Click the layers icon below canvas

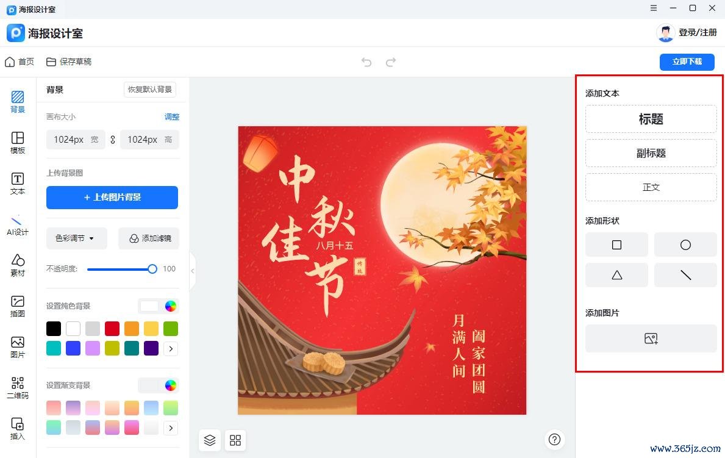click(210, 440)
